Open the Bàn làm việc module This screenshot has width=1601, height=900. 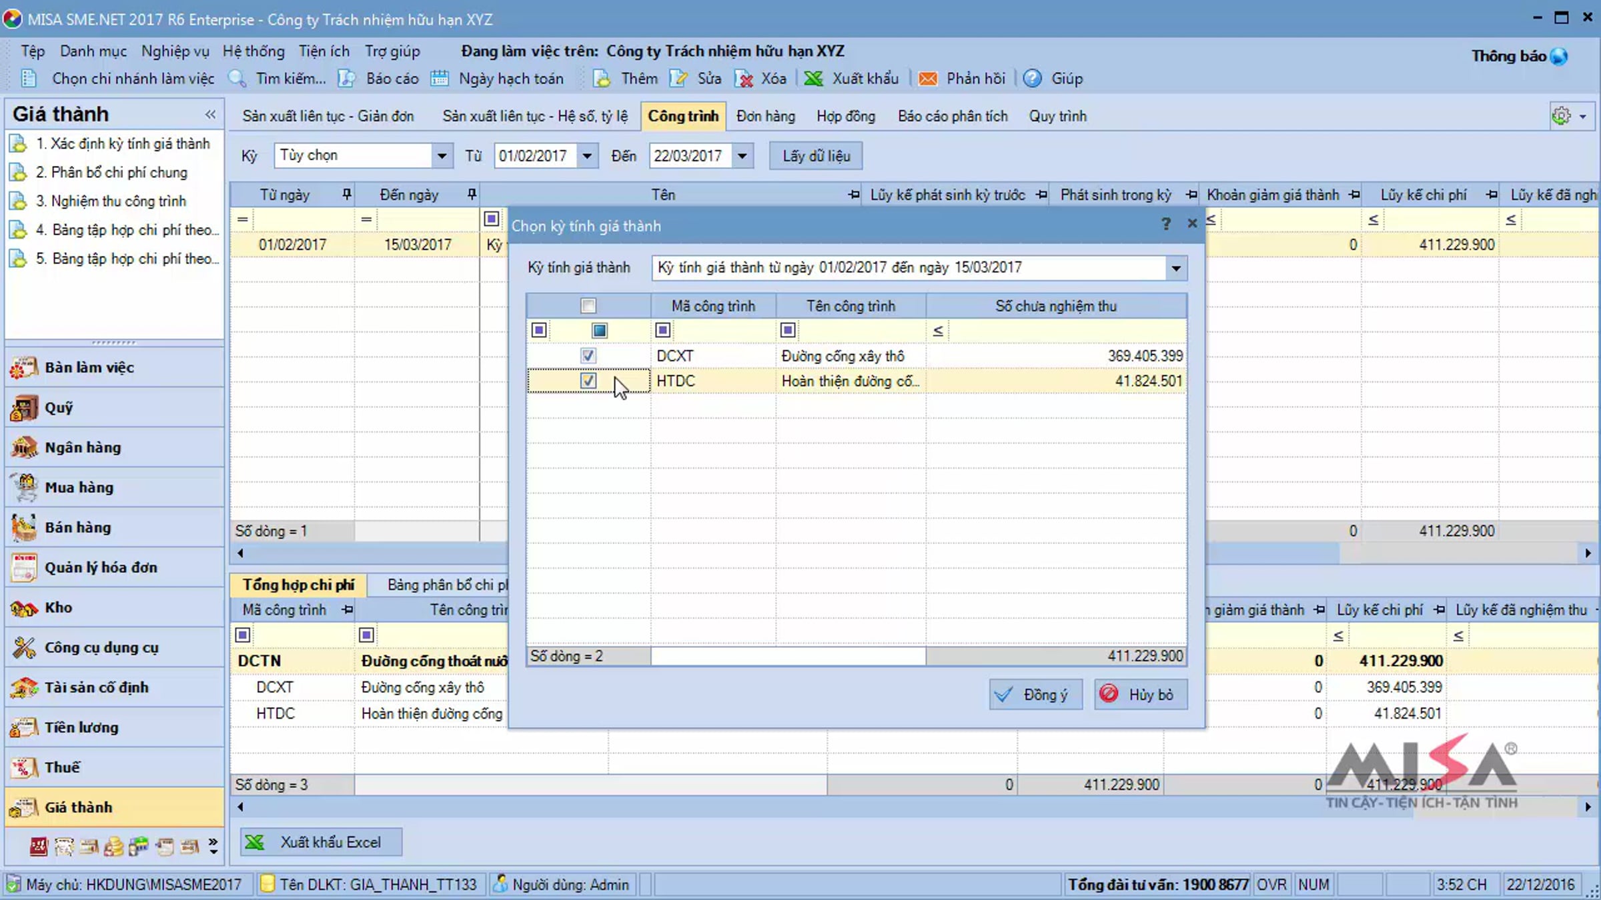(x=114, y=367)
